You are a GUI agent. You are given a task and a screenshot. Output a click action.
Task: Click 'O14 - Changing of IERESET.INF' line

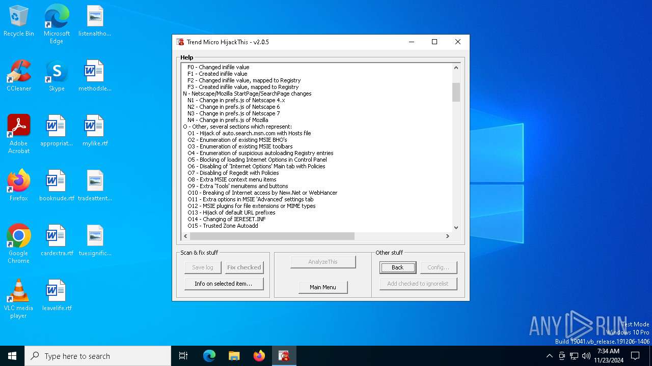226,219
